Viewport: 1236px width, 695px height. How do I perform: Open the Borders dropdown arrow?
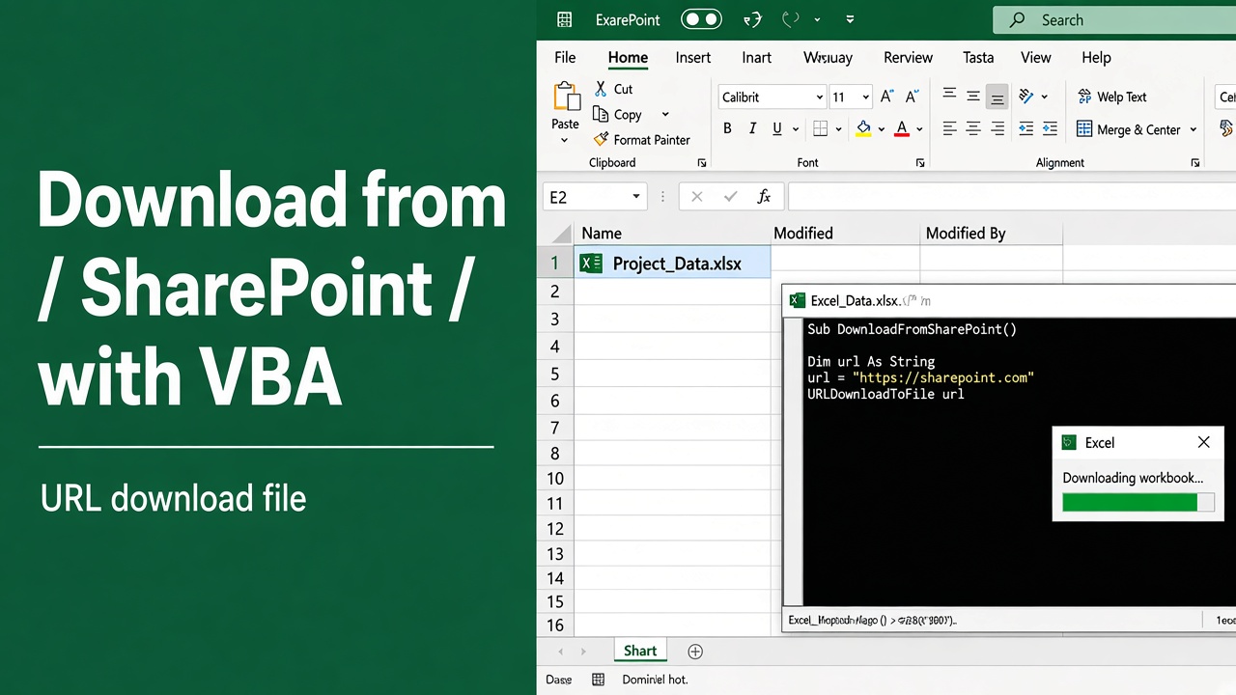pos(838,129)
